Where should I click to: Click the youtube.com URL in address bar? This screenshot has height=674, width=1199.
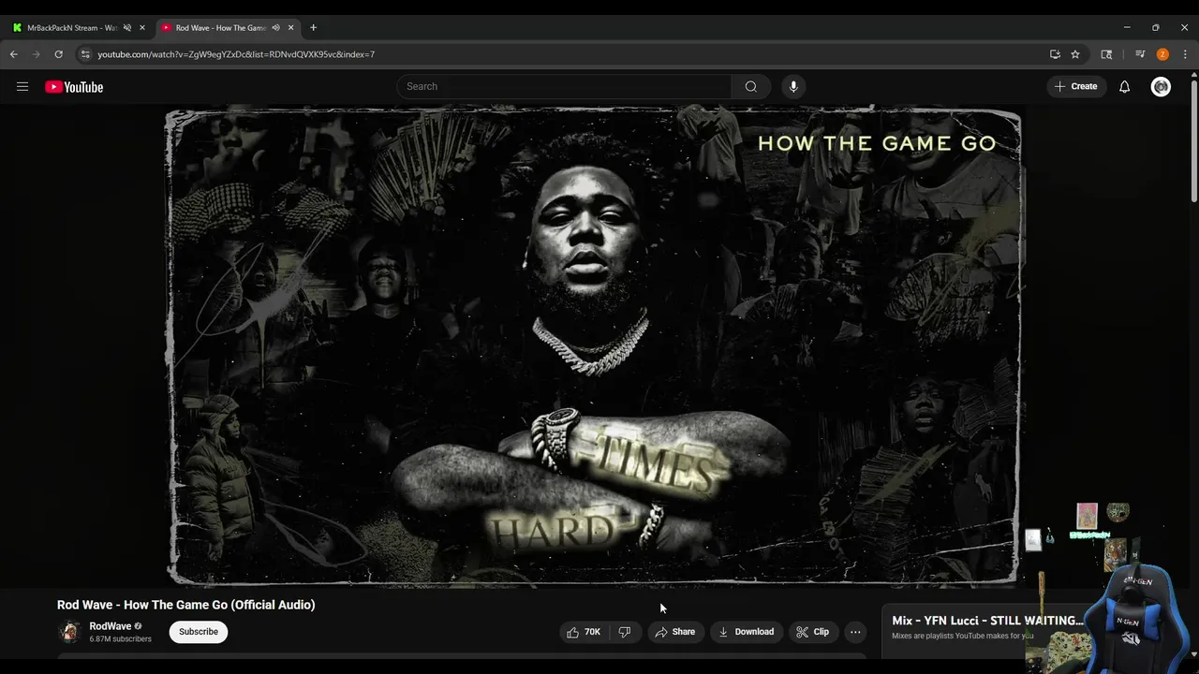[x=236, y=54]
